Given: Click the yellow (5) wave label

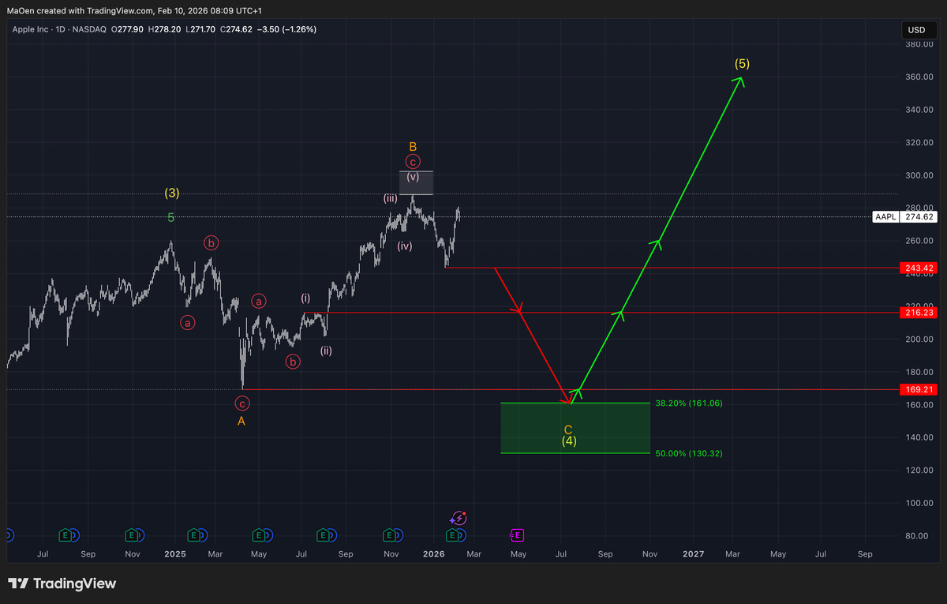Looking at the screenshot, I should [x=742, y=64].
